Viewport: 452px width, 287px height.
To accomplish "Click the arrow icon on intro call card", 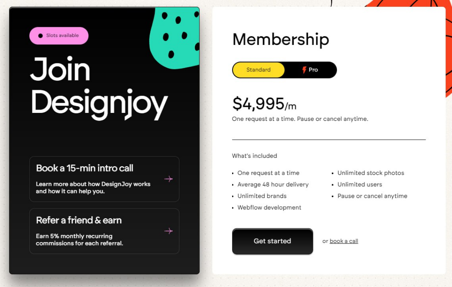I will [169, 179].
